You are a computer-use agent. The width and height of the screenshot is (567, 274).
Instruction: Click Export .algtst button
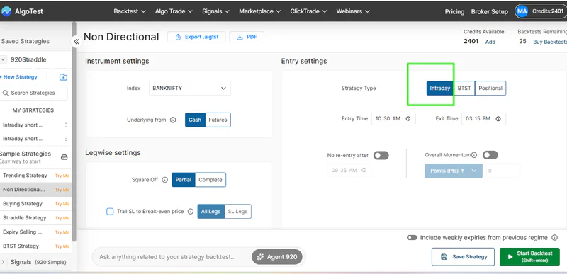point(196,37)
